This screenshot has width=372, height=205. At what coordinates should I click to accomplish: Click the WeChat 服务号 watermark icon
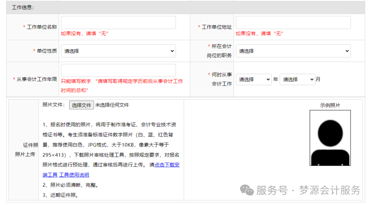[x=247, y=190]
